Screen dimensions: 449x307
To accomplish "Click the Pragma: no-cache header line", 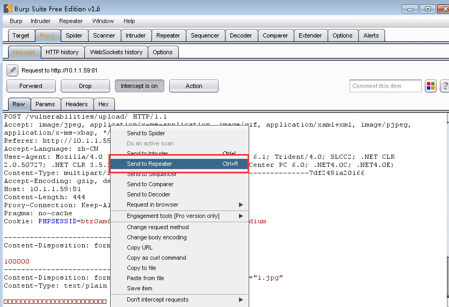I will pos(38,213).
